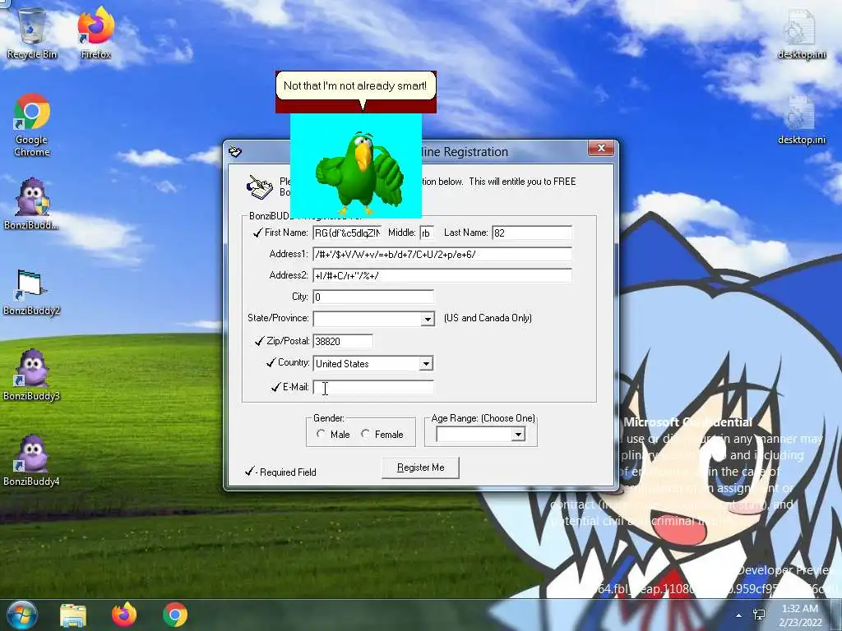The width and height of the screenshot is (842, 631).
Task: Open the Windows Start orb
Action: point(22,615)
